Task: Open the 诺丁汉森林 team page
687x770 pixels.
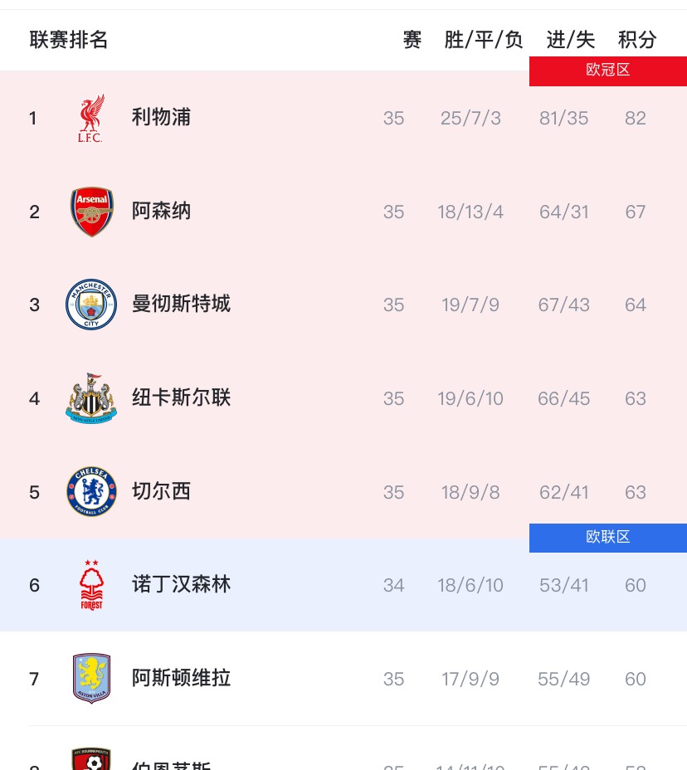Action: click(181, 585)
